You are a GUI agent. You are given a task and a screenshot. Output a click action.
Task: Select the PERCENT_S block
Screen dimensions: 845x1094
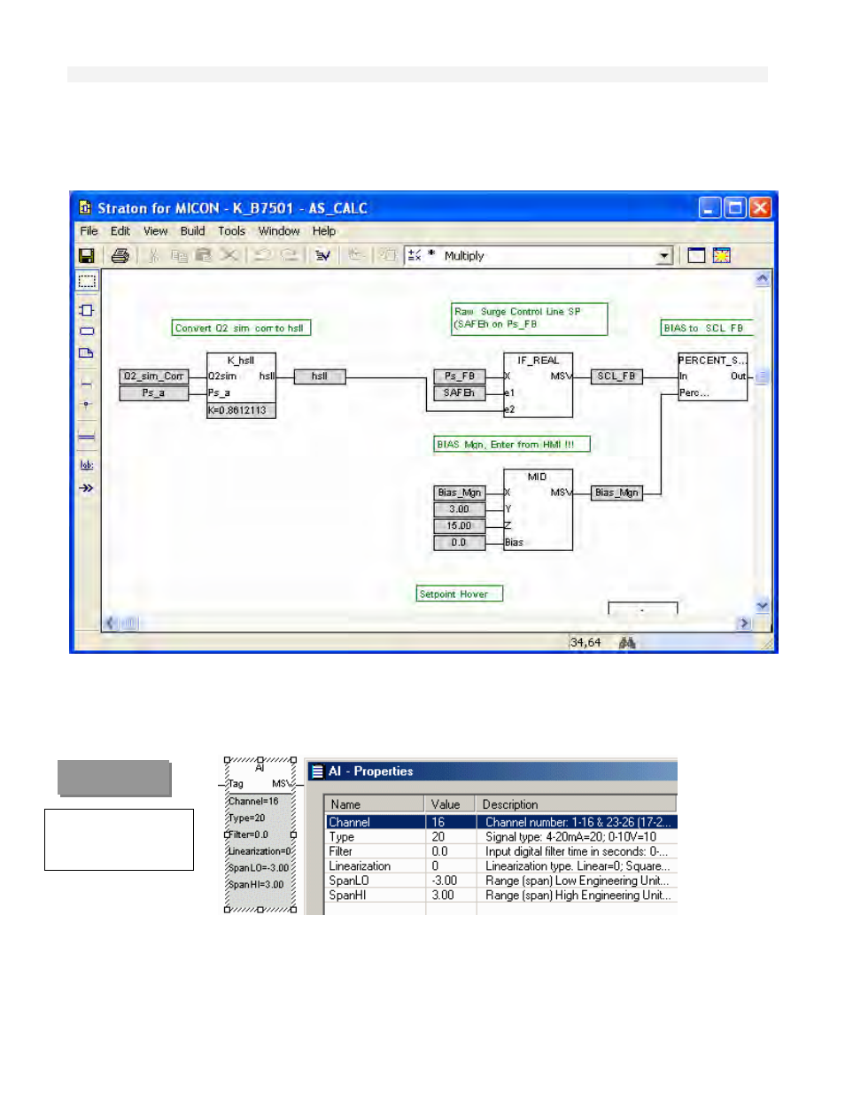(x=713, y=377)
